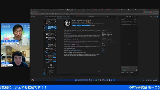Open the Agent dropdown under Codex input
Viewport: 160px width, 90px height.
click(127, 72)
